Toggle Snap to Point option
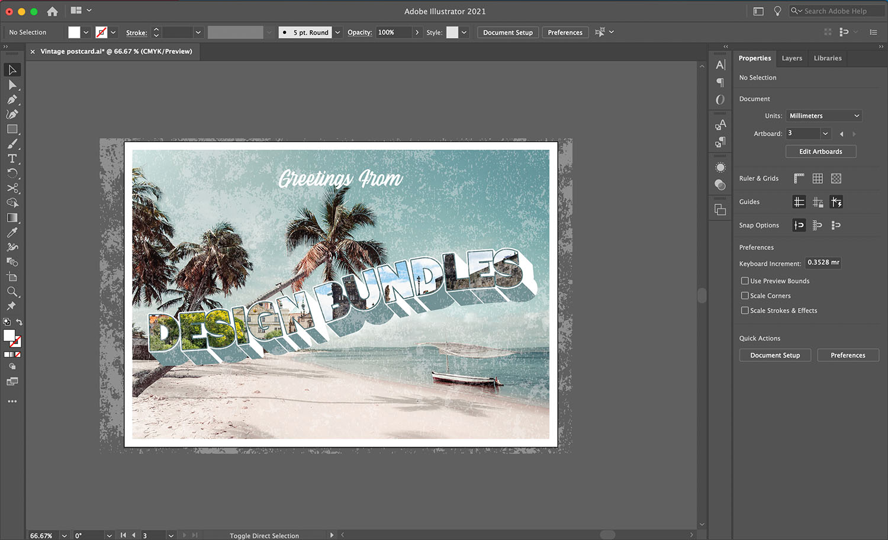Image resolution: width=888 pixels, height=540 pixels. [x=799, y=225]
